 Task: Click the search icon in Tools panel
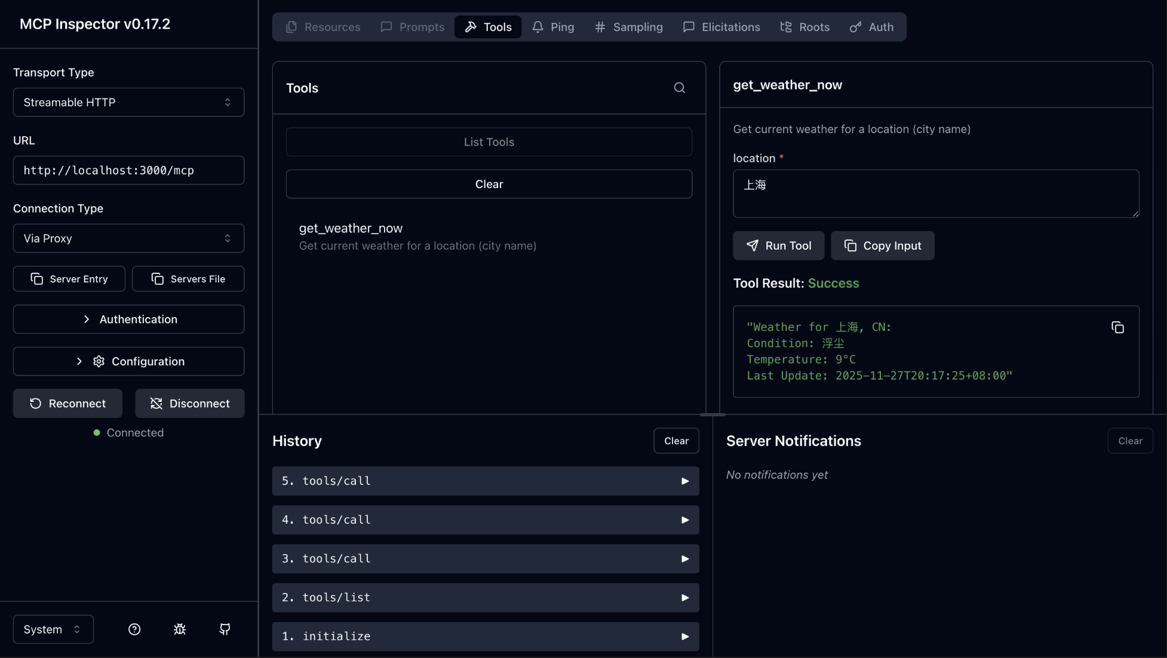point(679,88)
